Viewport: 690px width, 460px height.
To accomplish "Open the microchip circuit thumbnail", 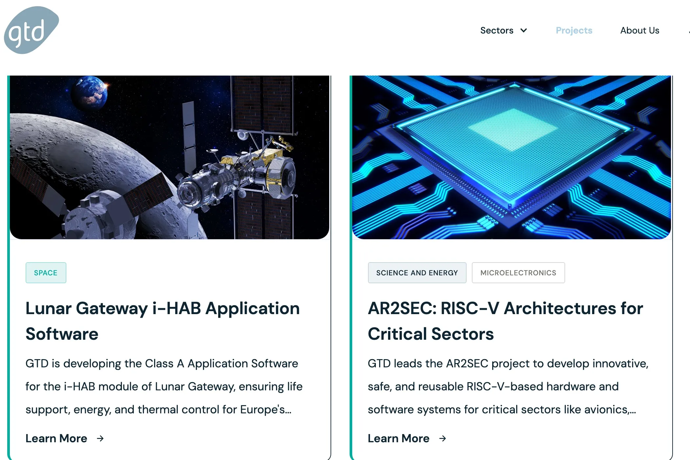I will pyautogui.click(x=512, y=157).
